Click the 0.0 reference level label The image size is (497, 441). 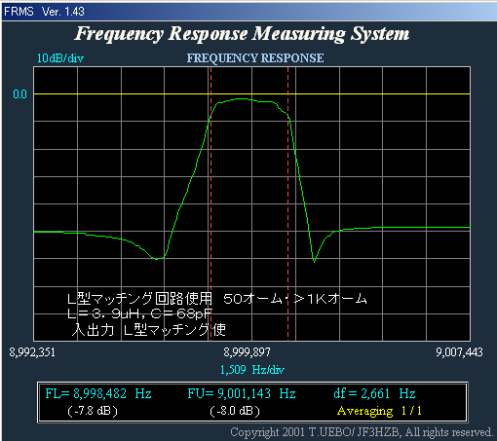[x=19, y=94]
